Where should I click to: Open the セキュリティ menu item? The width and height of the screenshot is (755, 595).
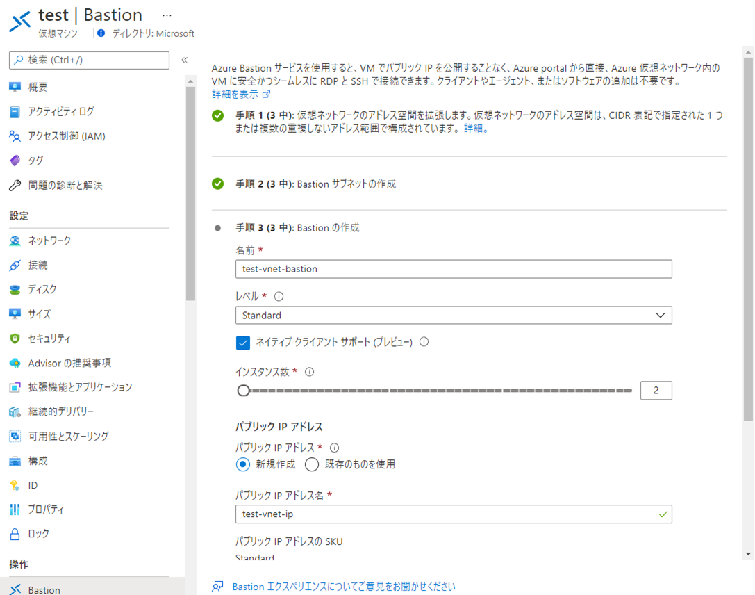49,339
